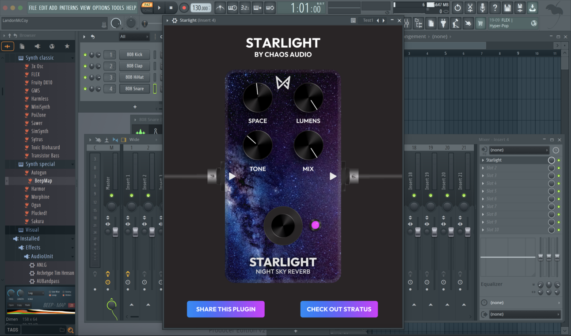
Task: Click the export download icon
Action: pos(533,8)
